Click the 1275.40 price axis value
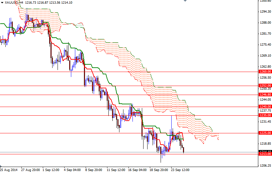Viewport: 272px width, 172px height. click(x=265, y=45)
